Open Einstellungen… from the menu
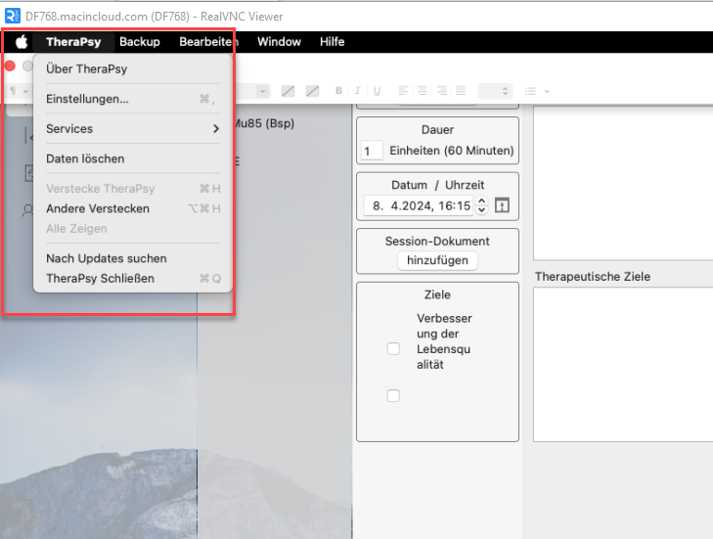713x539 pixels. tap(133, 99)
